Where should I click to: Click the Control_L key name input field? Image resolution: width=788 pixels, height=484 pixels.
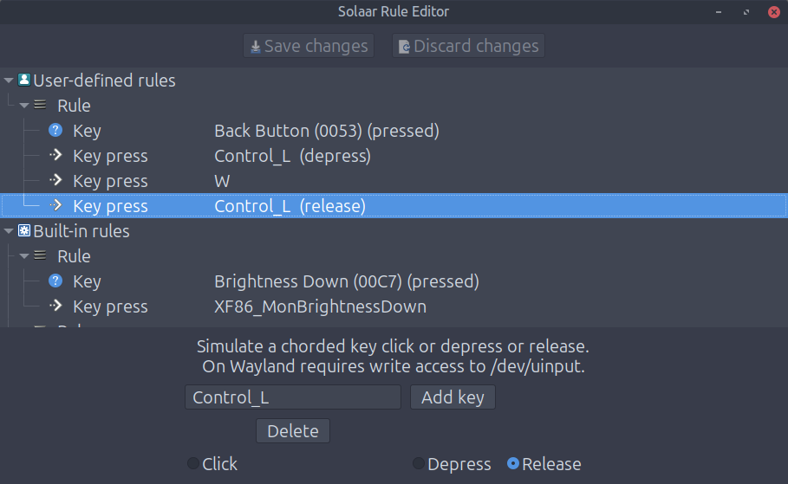(x=293, y=397)
